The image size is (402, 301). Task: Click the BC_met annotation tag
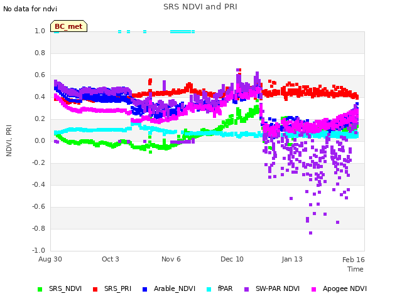68,26
